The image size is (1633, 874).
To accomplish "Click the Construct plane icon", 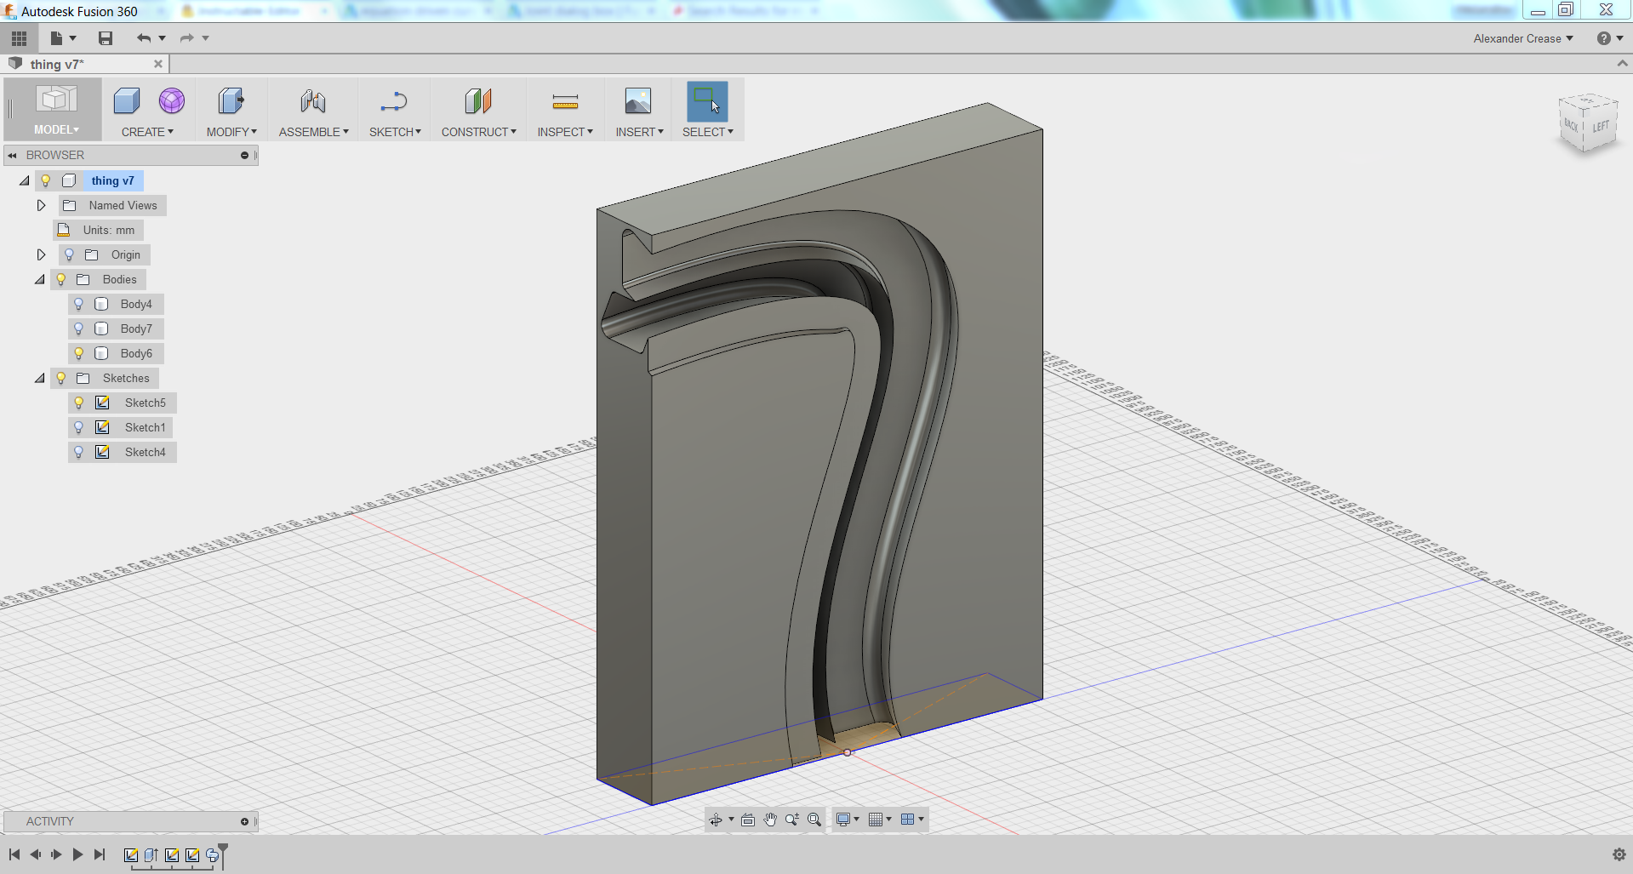I will pyautogui.click(x=478, y=100).
